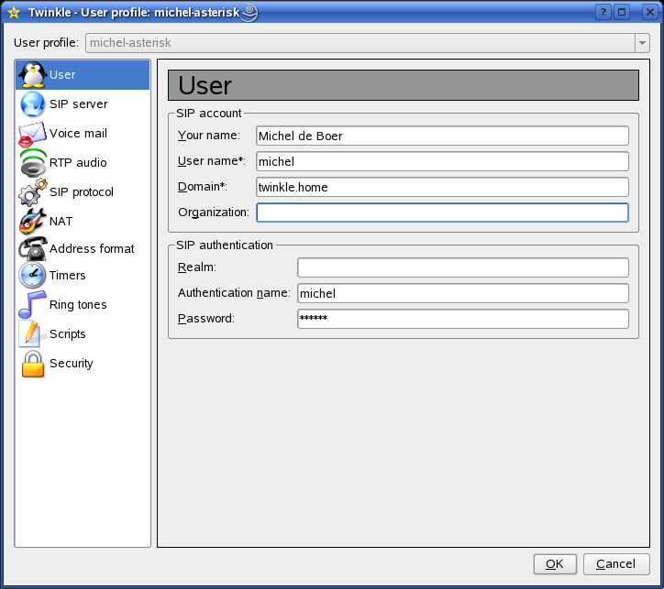664x589 pixels.
Task: Open SIP protocol gear icon
Action: pos(33,192)
